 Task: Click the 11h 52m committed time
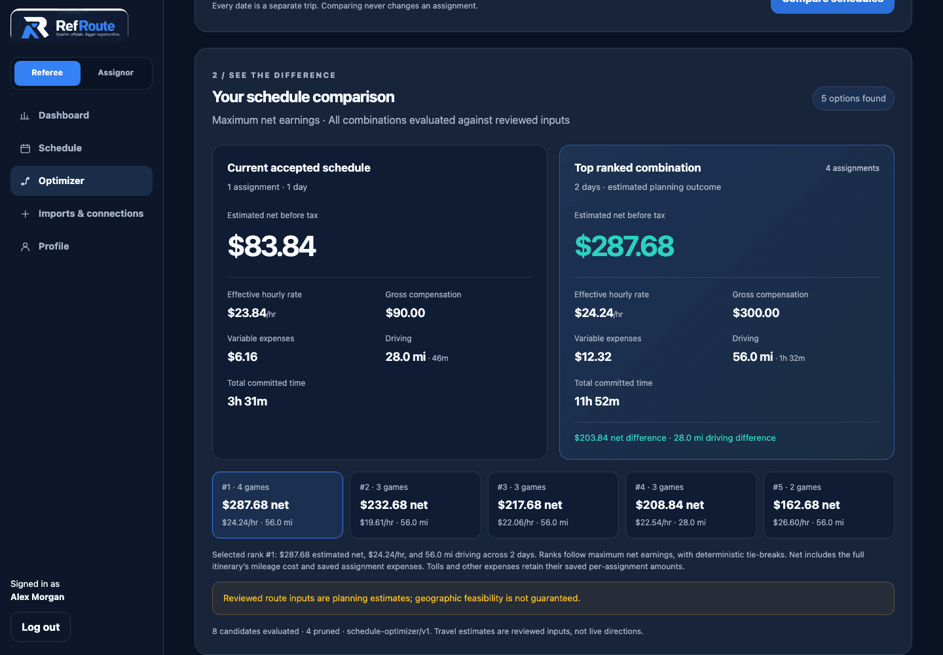point(597,402)
